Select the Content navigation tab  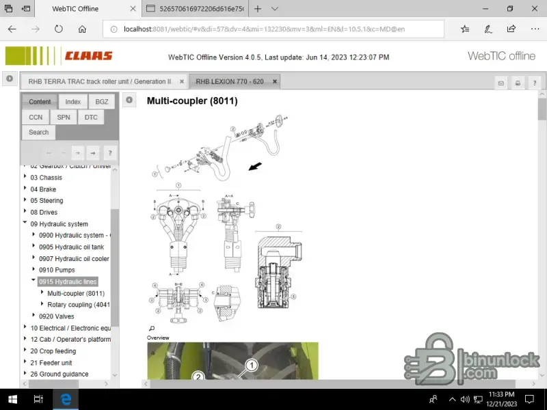tap(40, 102)
